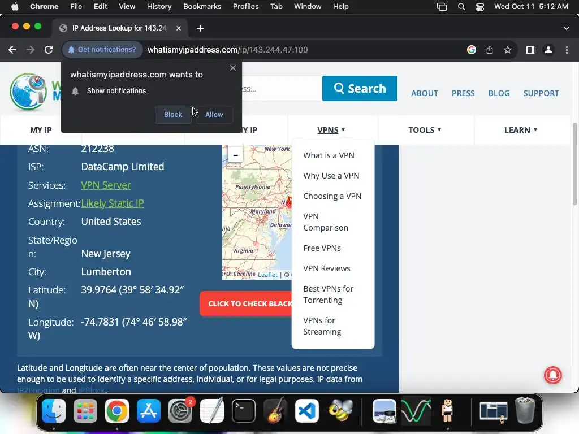Toggle the Chrome side panel

tap(530, 50)
